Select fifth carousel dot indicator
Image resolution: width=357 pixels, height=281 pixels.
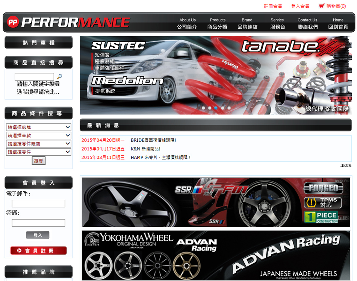[229, 108]
